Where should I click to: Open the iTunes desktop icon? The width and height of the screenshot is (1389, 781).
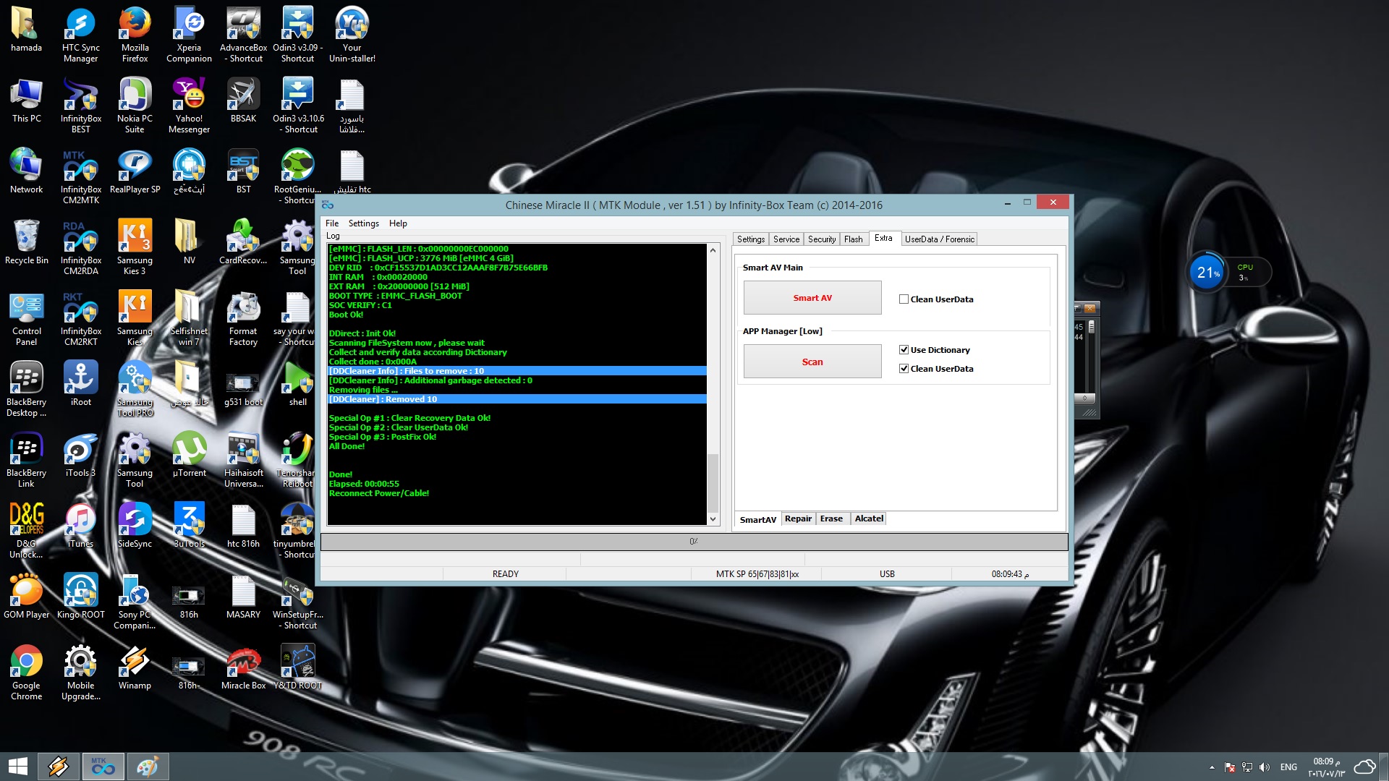[x=80, y=525]
